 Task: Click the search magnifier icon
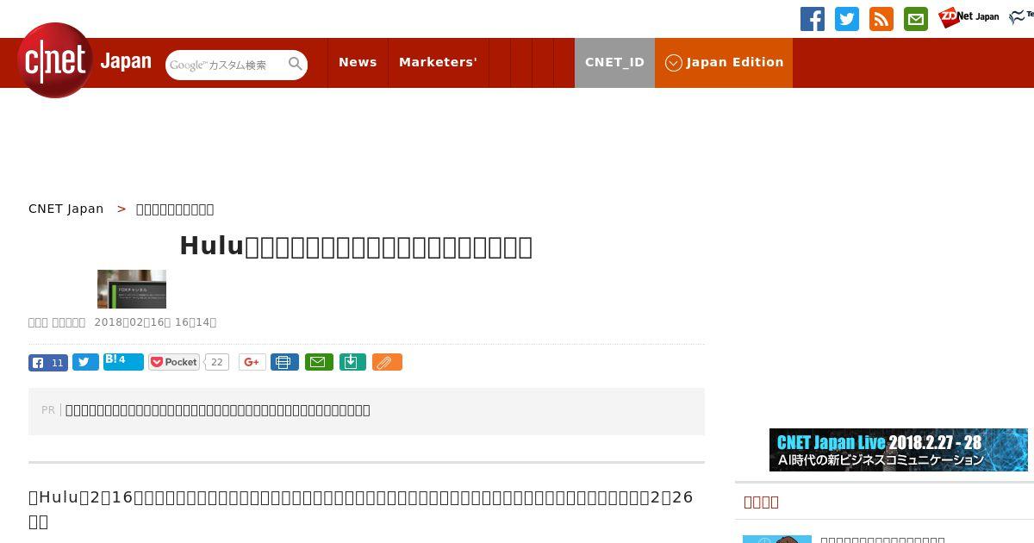[296, 64]
